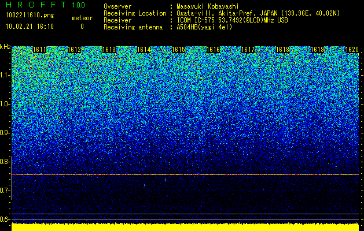Click the A504HB(yagi 4el) antenna text
The width and height of the screenshot is (364, 231).
tap(204, 27)
